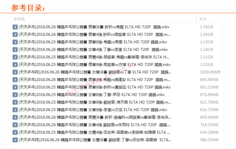Click video icon of 女單4強 劉詩雯vs朱雨玲

point(15,125)
